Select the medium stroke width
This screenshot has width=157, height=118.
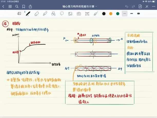click(x=132, y=14)
